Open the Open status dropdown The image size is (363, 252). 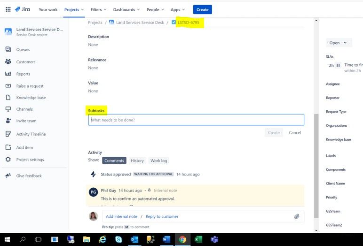[x=339, y=43]
